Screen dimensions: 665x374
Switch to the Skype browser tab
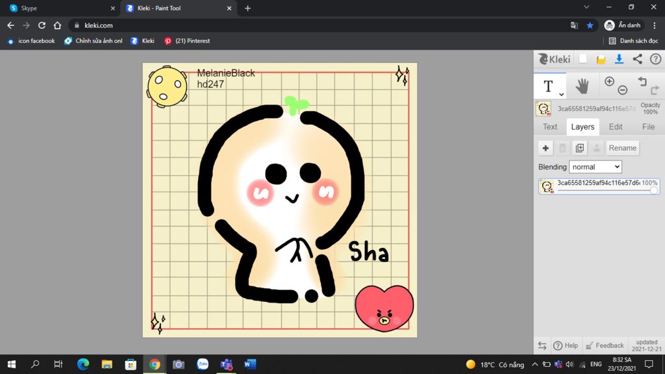[62, 8]
